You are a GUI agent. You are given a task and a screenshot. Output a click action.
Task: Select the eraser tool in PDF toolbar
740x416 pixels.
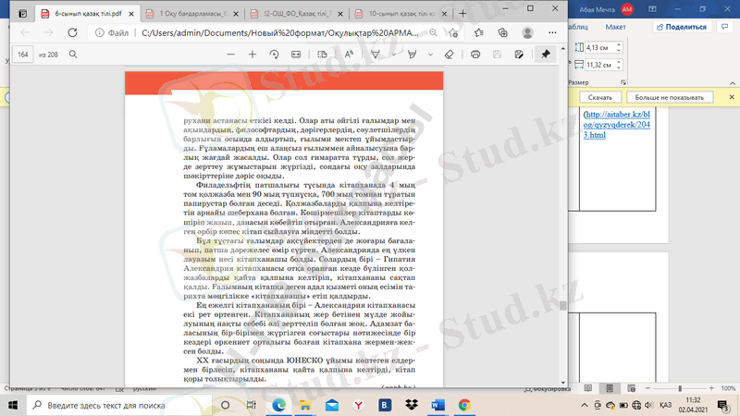(x=449, y=55)
